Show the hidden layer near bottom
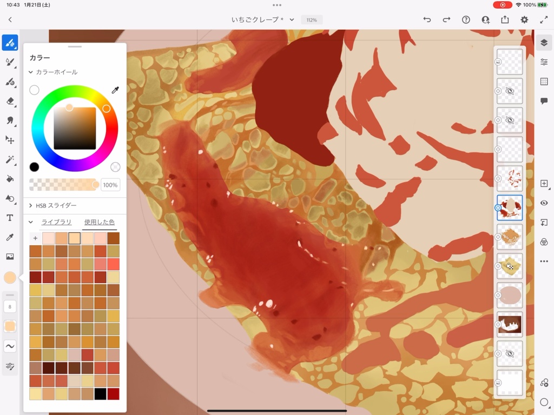Image resolution: width=554 pixels, height=415 pixels. coord(510,353)
